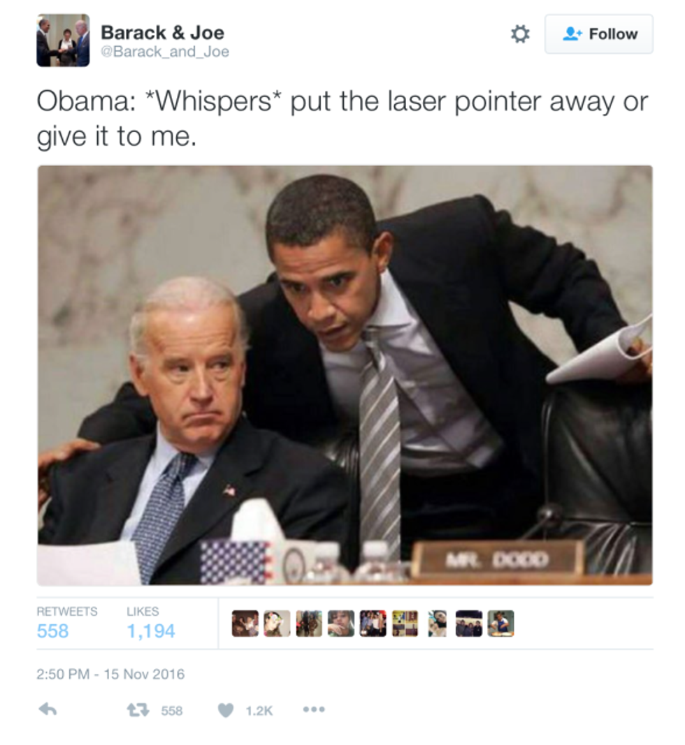The image size is (685, 745).
Task: Click the second liker avatar thumbnail
Action: pos(277,624)
